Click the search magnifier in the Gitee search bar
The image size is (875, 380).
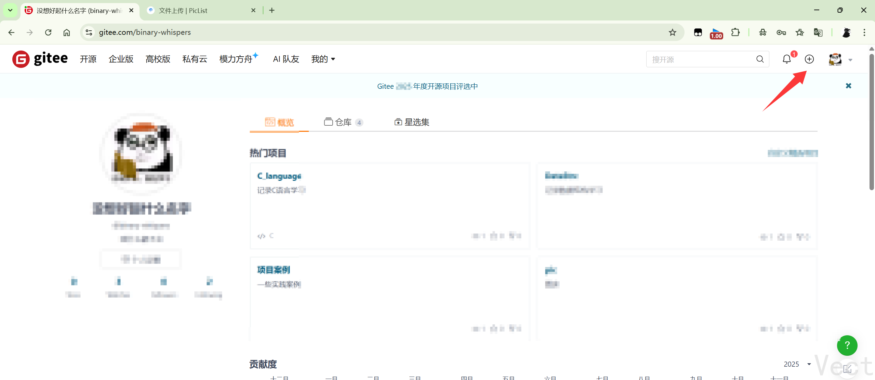760,59
